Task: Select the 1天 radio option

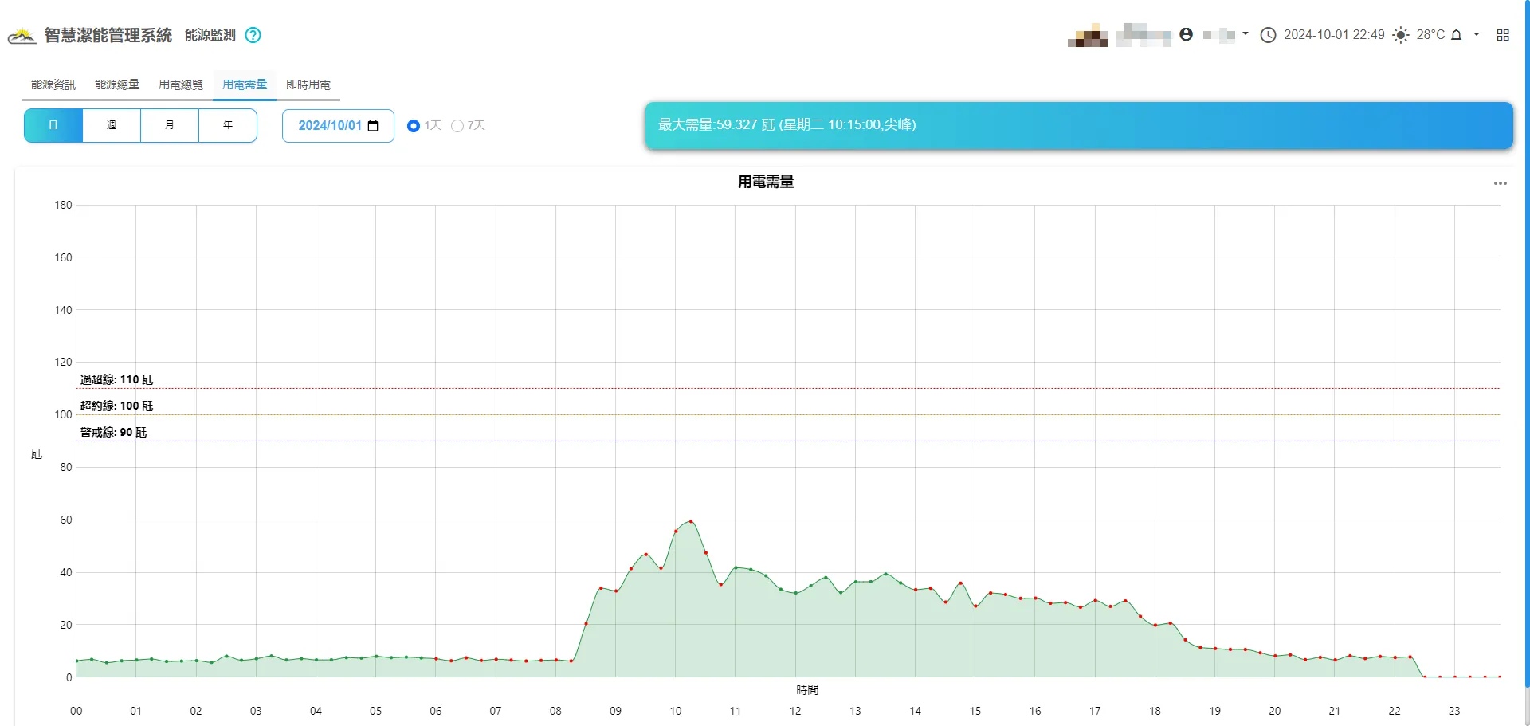Action: pyautogui.click(x=414, y=126)
